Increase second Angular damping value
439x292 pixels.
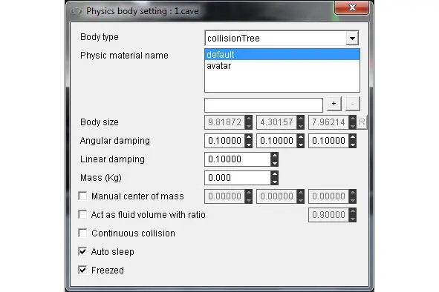pos(300,137)
